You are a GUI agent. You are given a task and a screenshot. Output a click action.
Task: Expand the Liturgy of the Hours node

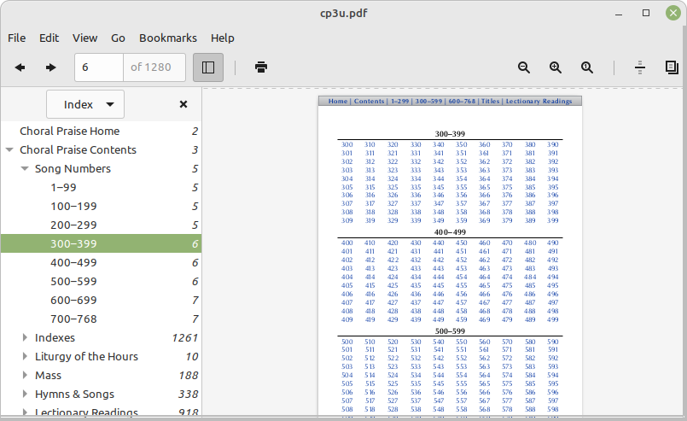coord(25,357)
